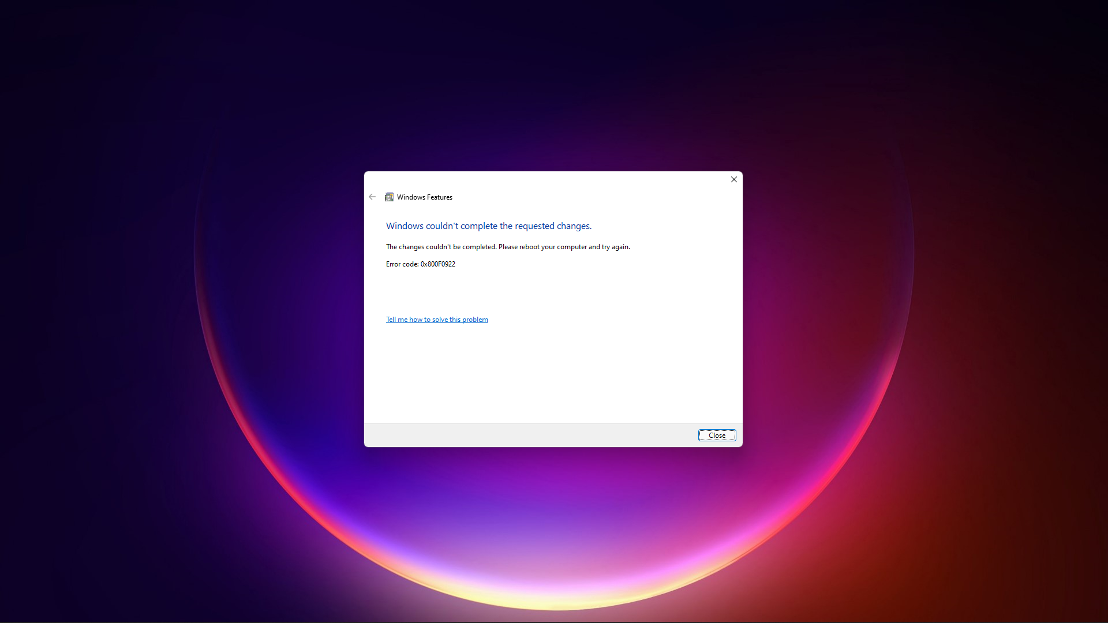Click 'requested changes' in the heading
Viewport: 1108px width, 623px height.
pos(553,226)
